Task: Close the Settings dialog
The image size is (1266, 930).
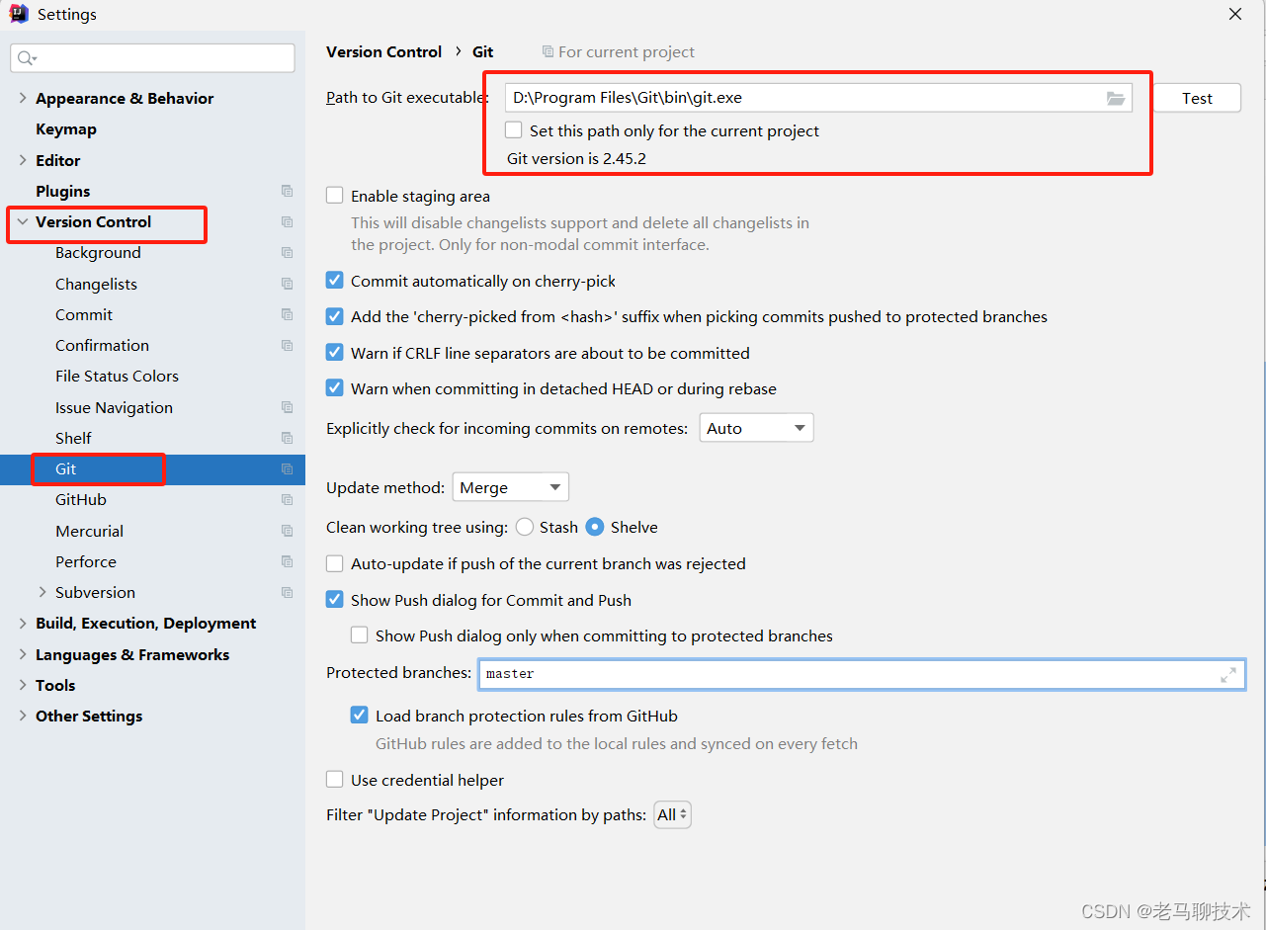Action: (x=1235, y=14)
